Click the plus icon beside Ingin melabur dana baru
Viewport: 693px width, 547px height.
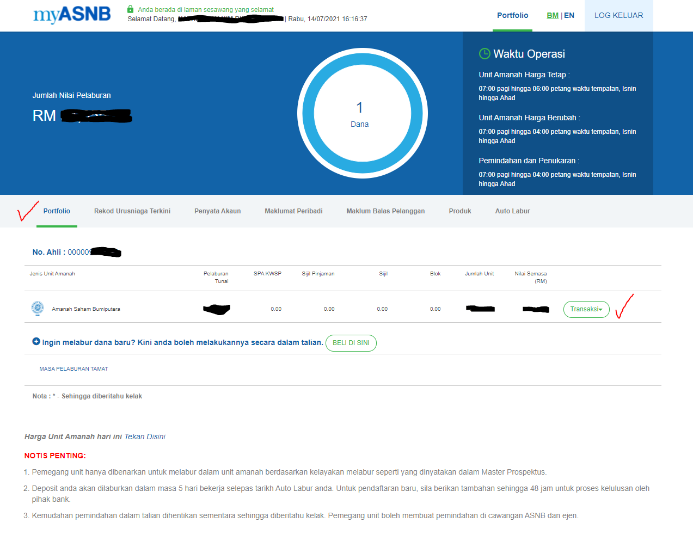click(36, 341)
